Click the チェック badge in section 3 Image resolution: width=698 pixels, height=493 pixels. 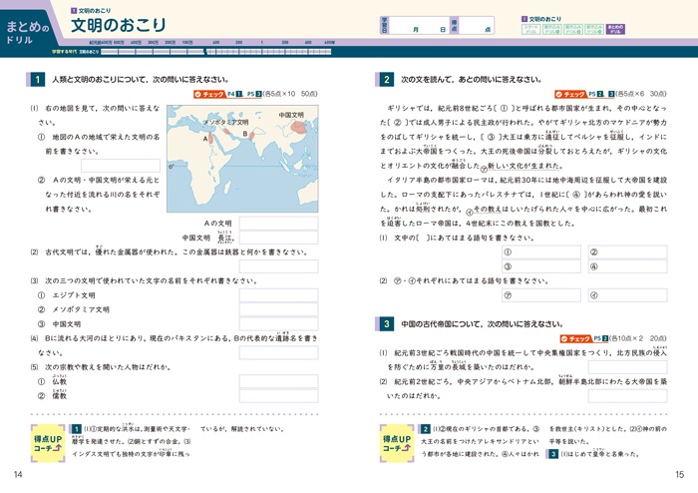575,339
